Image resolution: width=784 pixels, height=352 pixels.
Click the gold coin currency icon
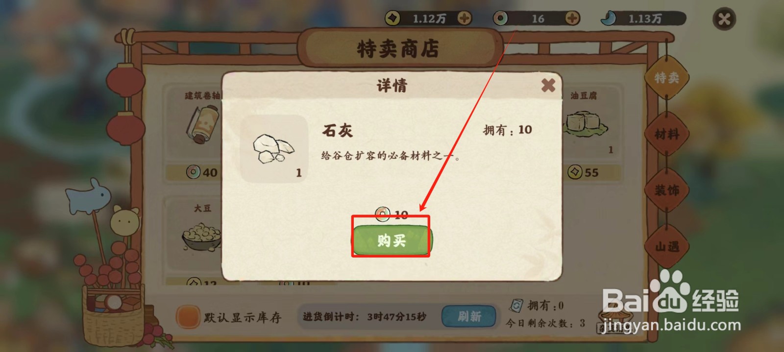coord(392,19)
